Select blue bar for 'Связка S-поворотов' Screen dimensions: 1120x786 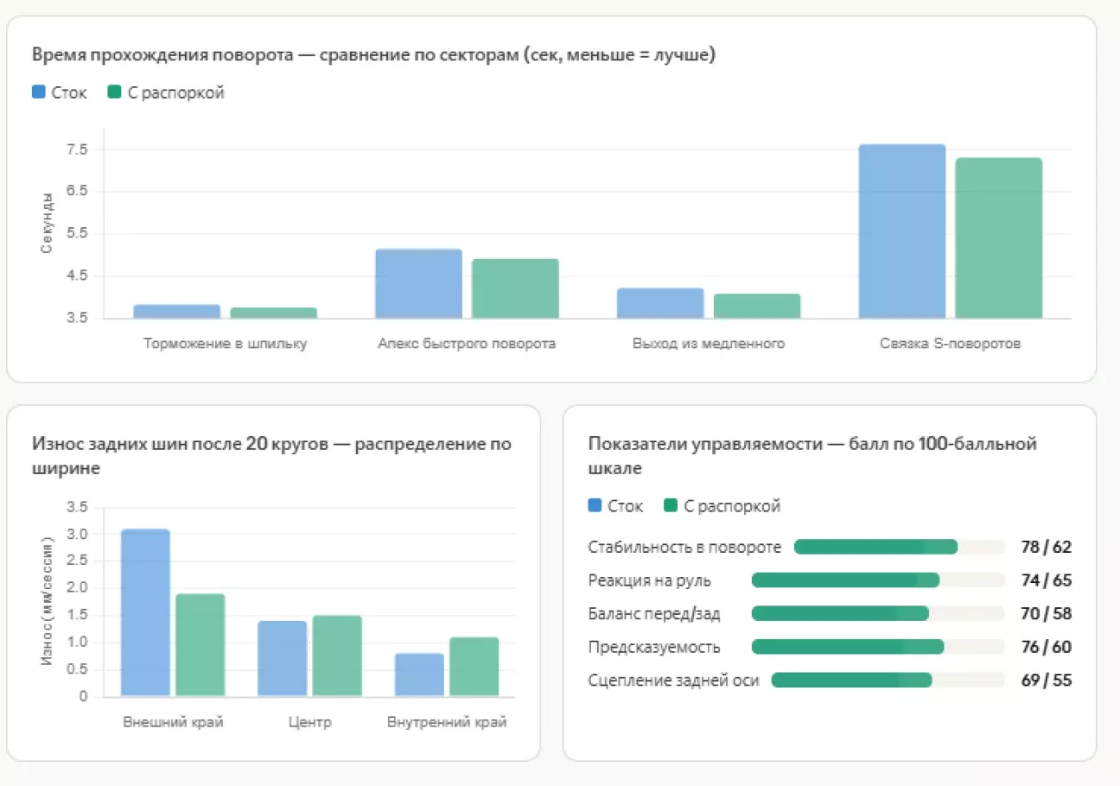point(901,231)
